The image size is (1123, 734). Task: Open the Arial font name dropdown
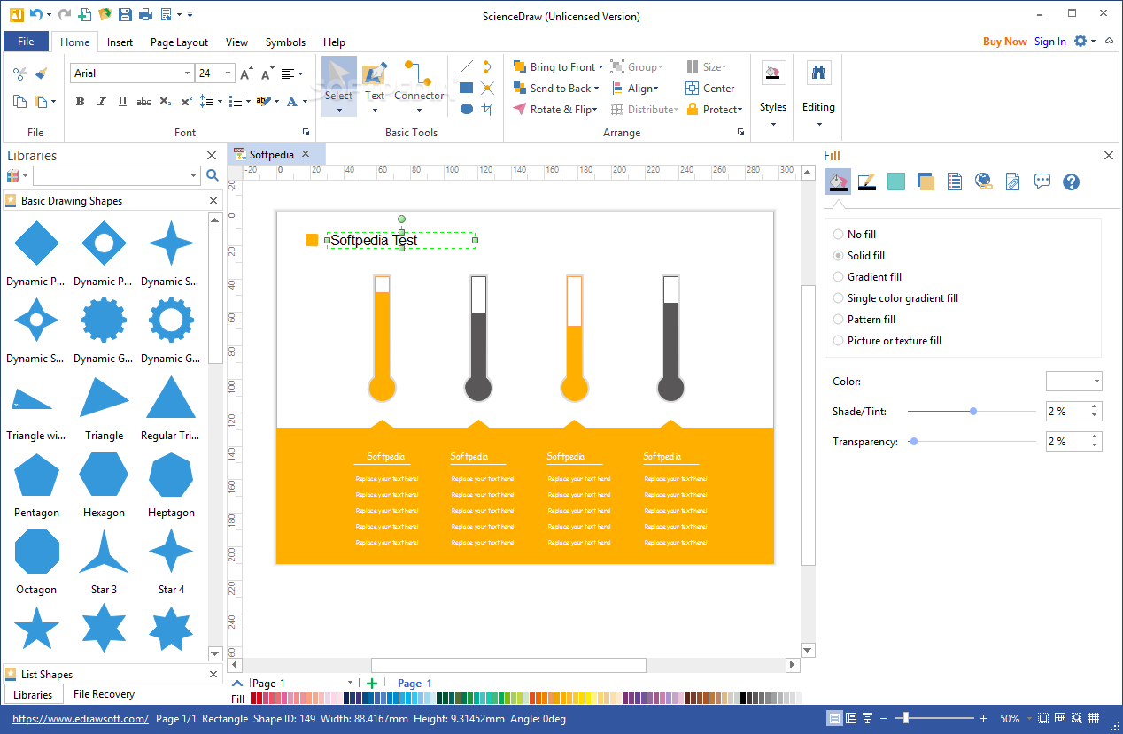[187, 73]
